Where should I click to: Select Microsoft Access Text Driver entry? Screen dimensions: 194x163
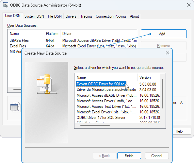click(x=106, y=106)
